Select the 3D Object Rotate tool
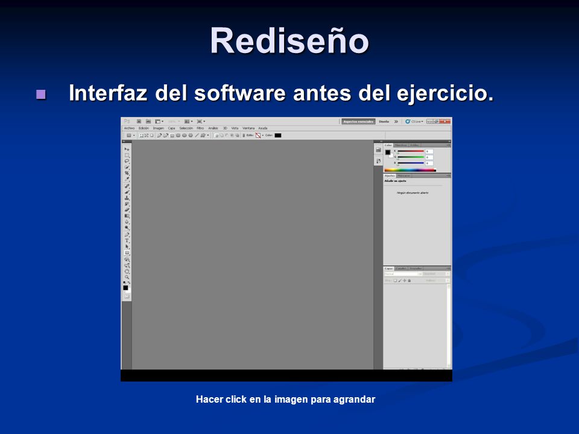579x434 pixels. [127, 259]
